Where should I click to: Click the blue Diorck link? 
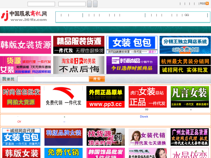(x=144, y=117)
